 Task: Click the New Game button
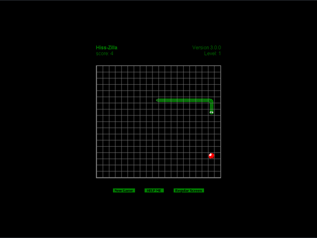point(124,190)
